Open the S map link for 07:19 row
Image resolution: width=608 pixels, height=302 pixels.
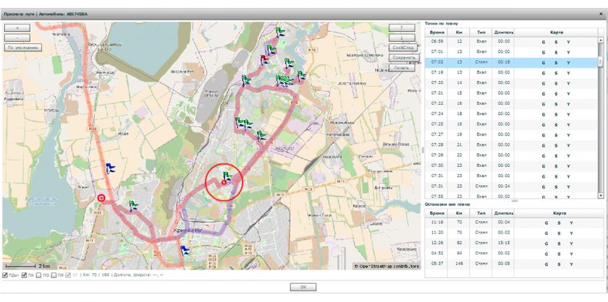[x=556, y=73]
